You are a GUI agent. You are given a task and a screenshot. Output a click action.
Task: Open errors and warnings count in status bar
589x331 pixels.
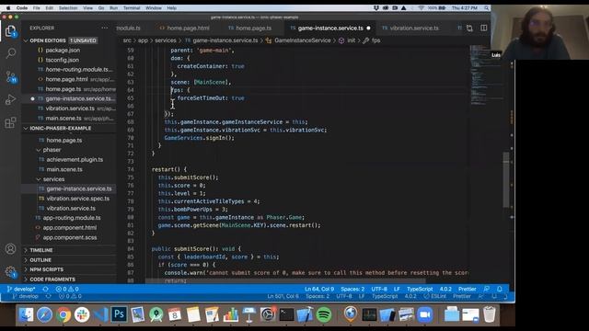pos(67,289)
